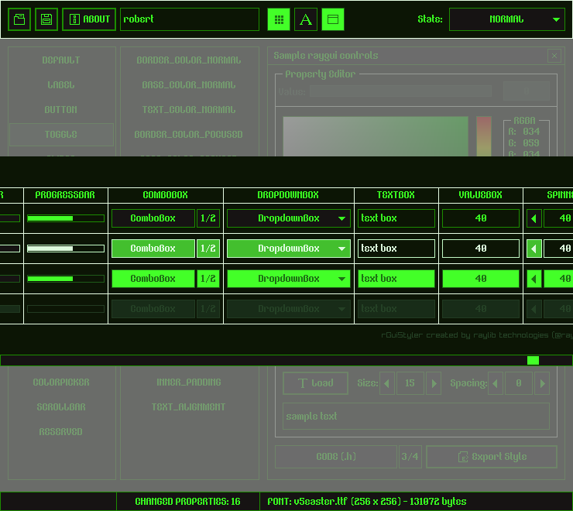Screen dimensions: 573x511
Task: Click the save style floppy icon
Action: (x=46, y=19)
